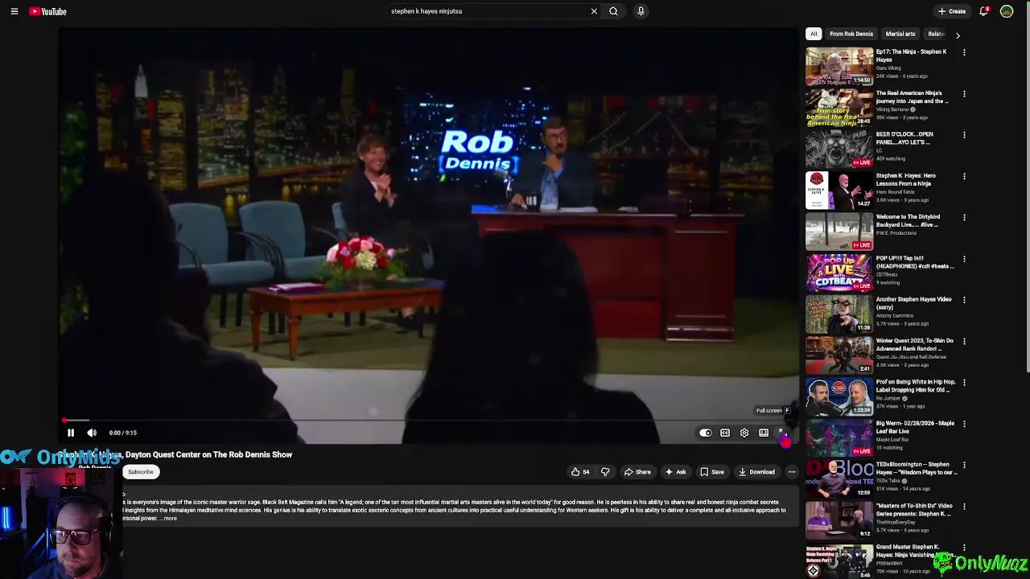Open BEER O'CLOCK live stream thumbnail
Viewport: 1030px width, 579px height.
[x=839, y=150]
